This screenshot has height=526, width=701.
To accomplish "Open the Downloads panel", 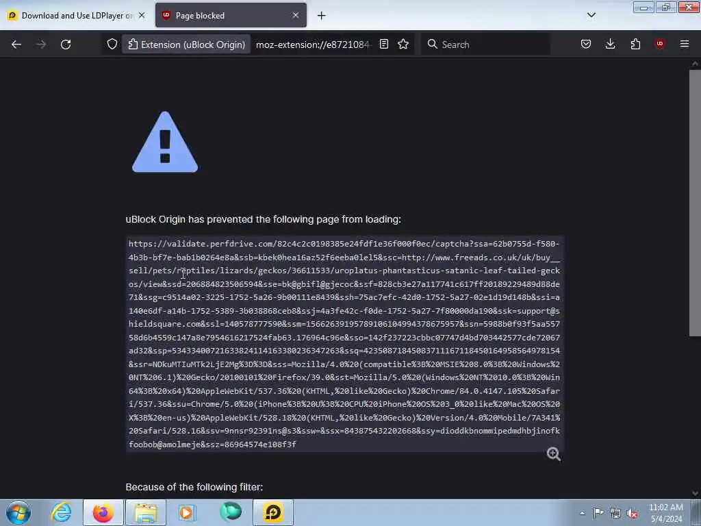I will [610, 45].
